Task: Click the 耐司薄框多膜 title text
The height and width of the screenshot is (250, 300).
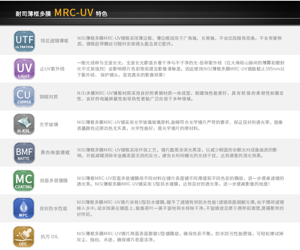Action: point(33,14)
